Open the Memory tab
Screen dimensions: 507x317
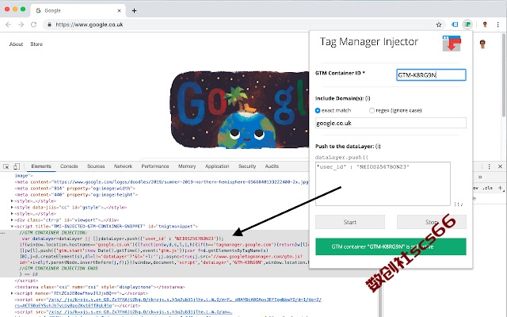(187, 166)
